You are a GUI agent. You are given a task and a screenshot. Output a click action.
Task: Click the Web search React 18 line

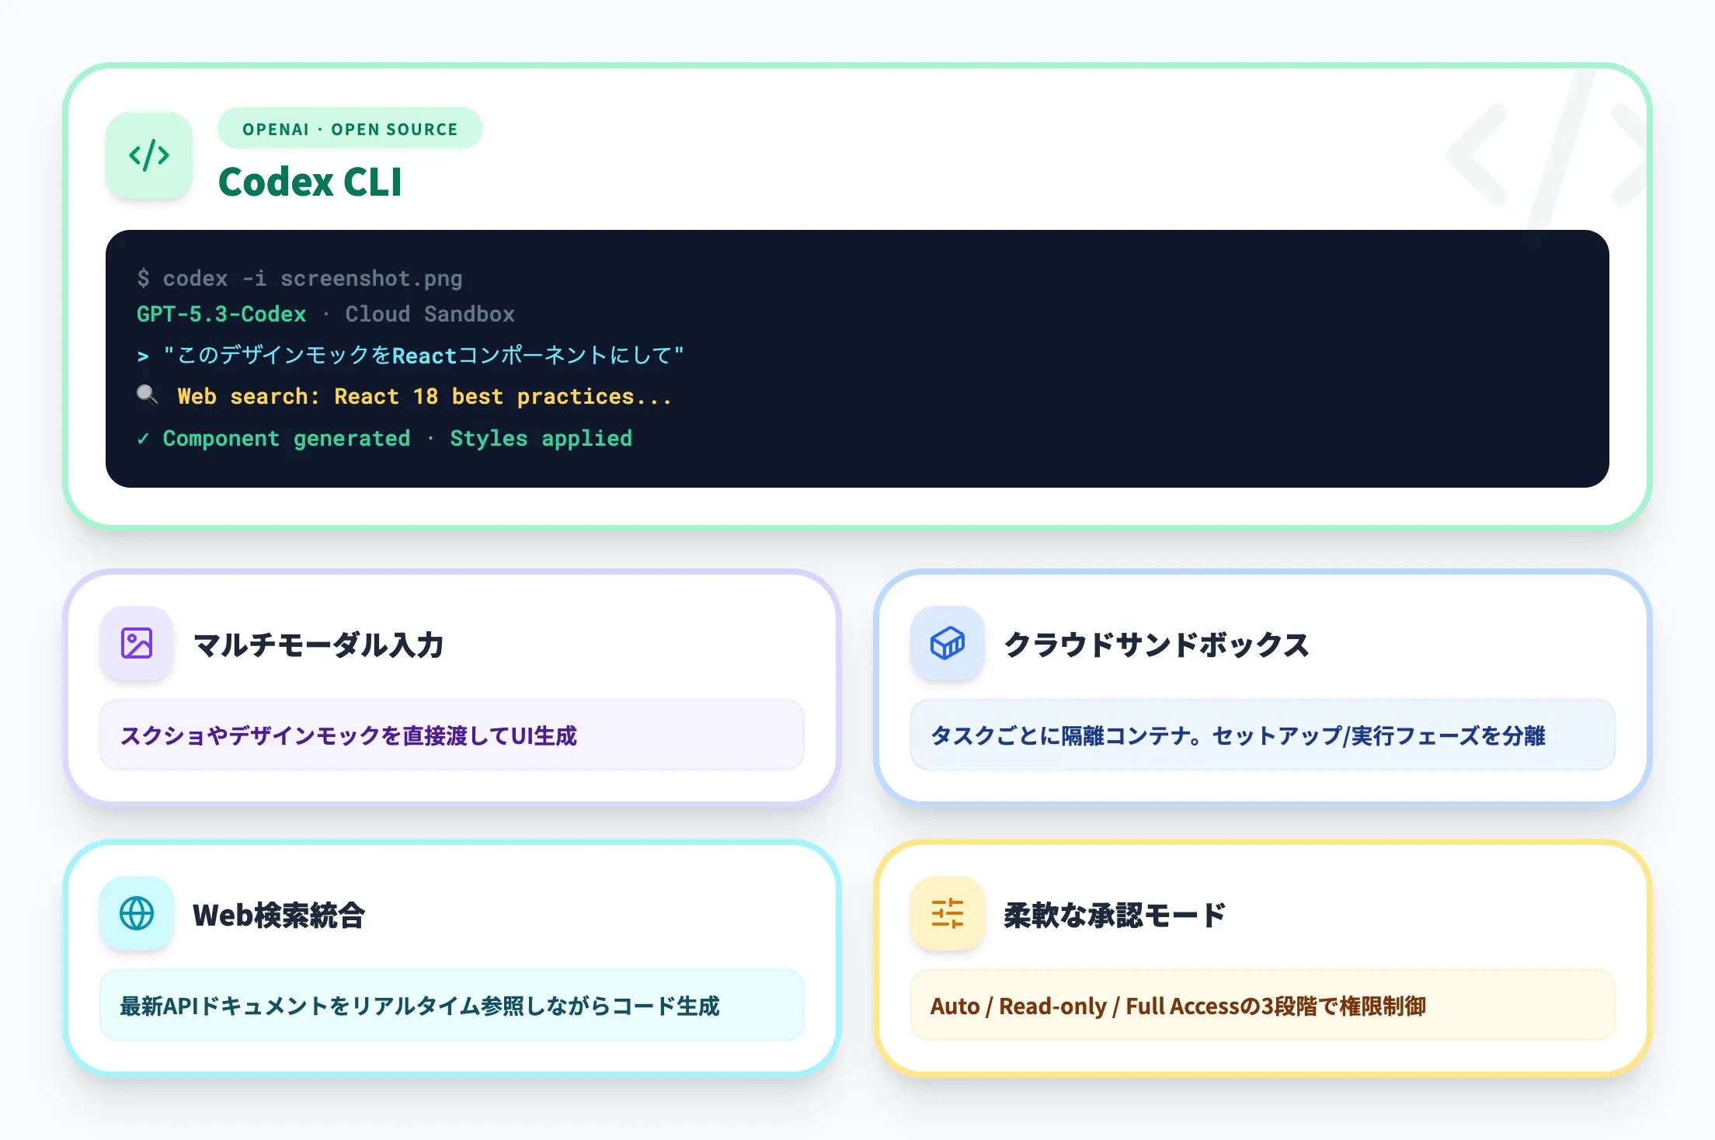click(424, 396)
